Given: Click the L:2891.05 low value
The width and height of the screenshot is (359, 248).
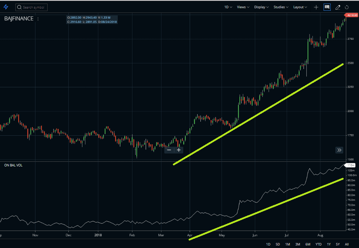Looking at the screenshot, I should [x=89, y=22].
